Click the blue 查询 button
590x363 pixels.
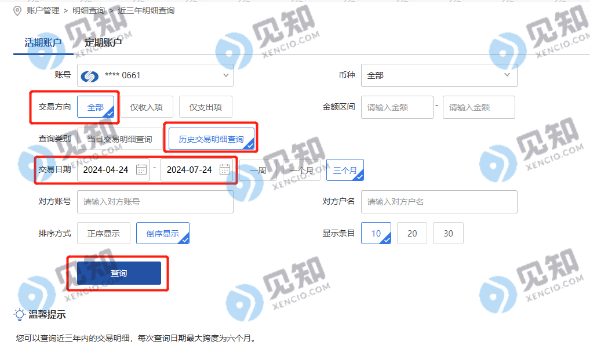[x=119, y=273]
